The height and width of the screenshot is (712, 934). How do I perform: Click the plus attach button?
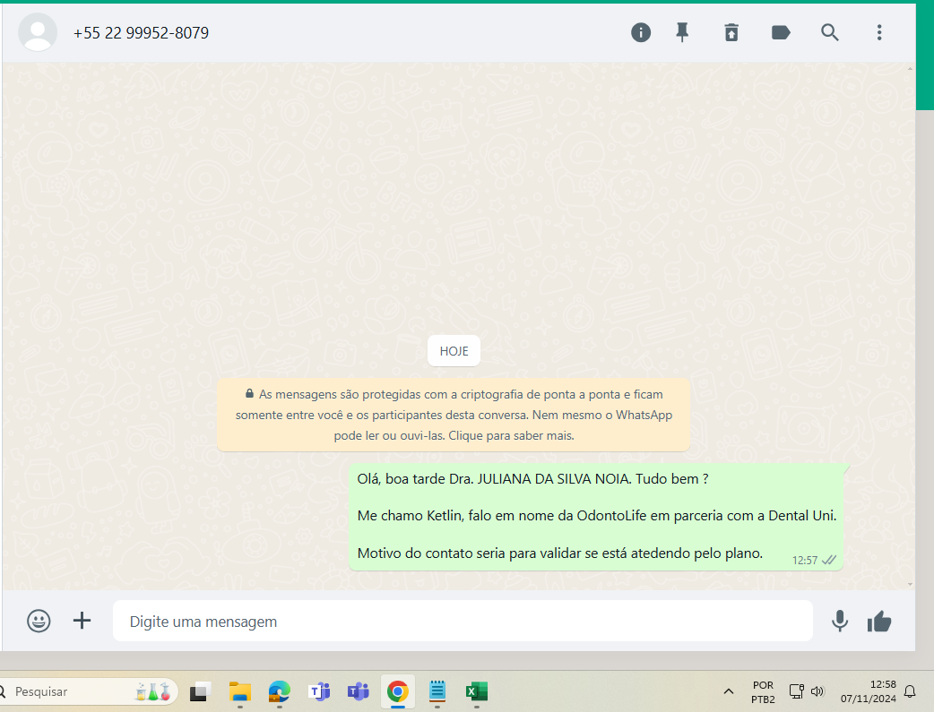pyautogui.click(x=82, y=621)
